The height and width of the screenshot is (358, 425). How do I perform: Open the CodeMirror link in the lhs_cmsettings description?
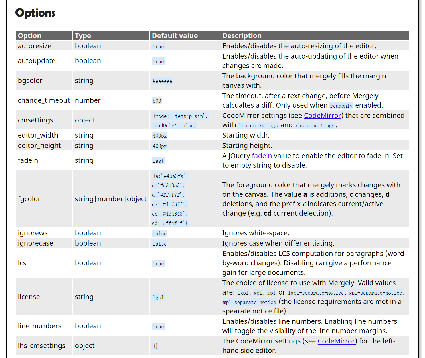tap(336, 341)
